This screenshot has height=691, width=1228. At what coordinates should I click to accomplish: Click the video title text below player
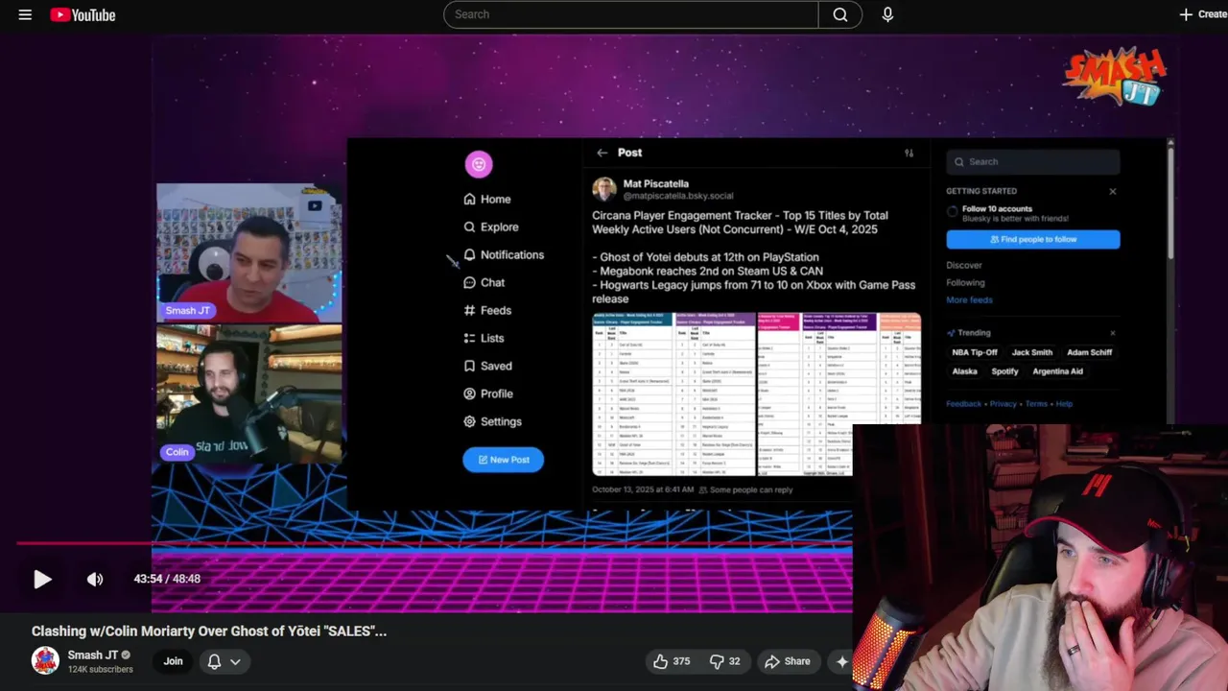pos(209,631)
